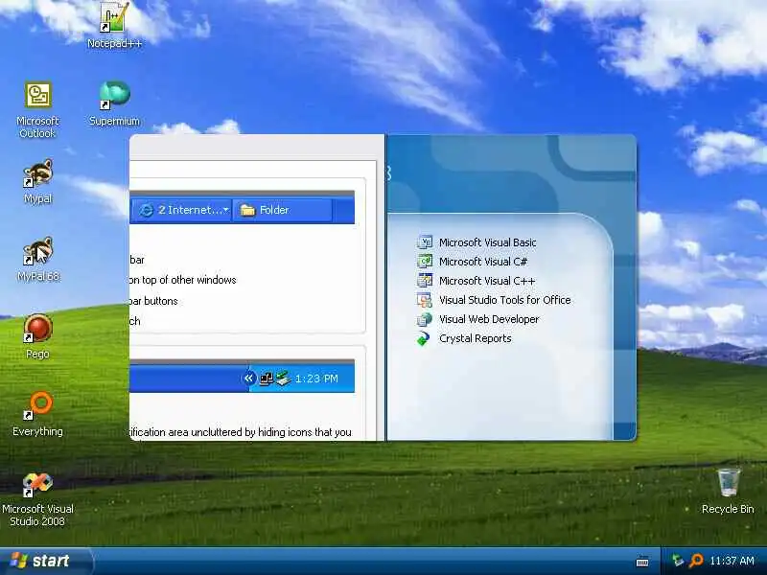The image size is (767, 575).
Task: Click the Folder taskbar button in preview
Action: pyautogui.click(x=282, y=210)
